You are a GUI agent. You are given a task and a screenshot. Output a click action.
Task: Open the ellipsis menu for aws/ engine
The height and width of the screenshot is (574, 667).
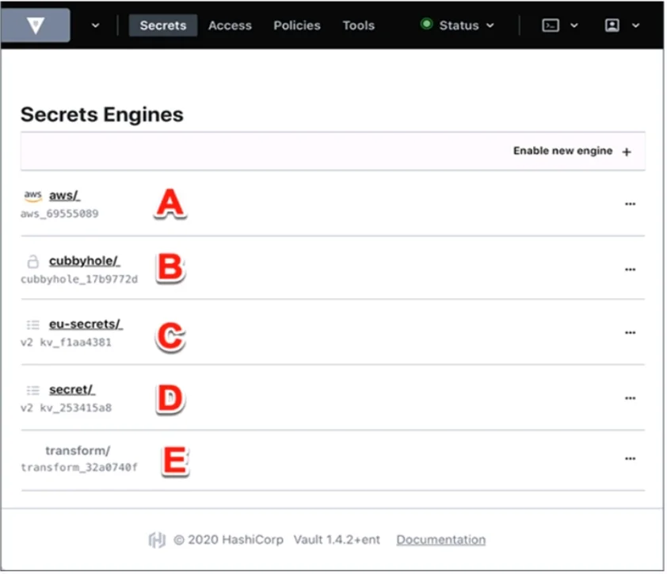pos(630,204)
